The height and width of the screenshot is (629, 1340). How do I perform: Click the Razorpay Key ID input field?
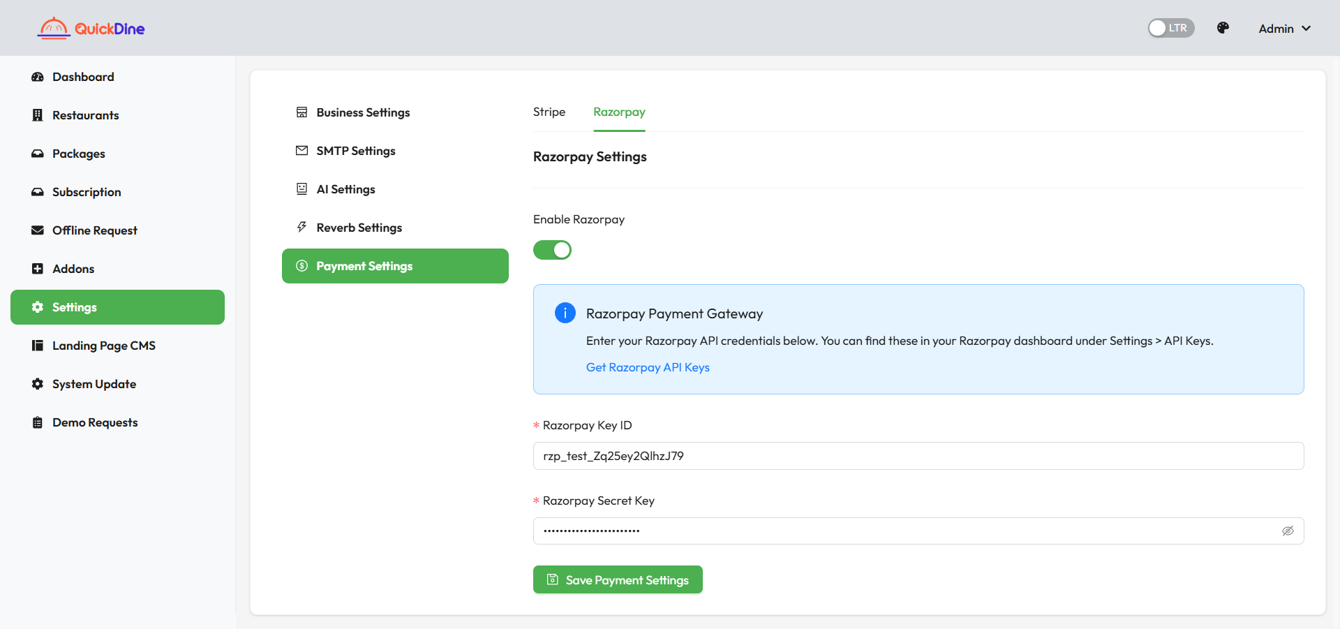tap(918, 456)
